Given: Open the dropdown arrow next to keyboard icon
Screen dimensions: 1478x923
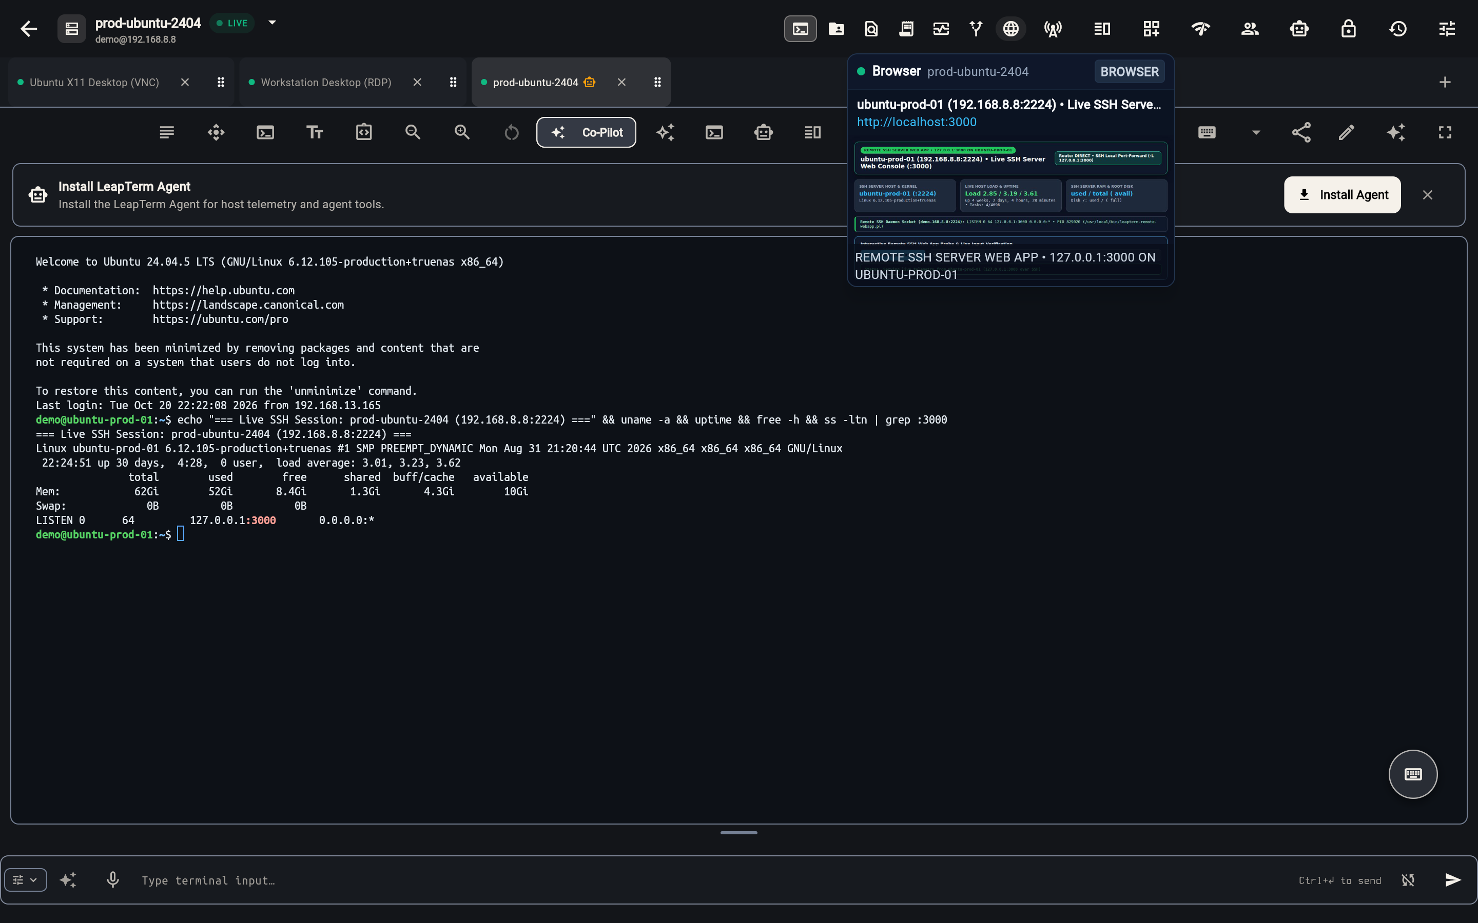Looking at the screenshot, I should 1256,132.
